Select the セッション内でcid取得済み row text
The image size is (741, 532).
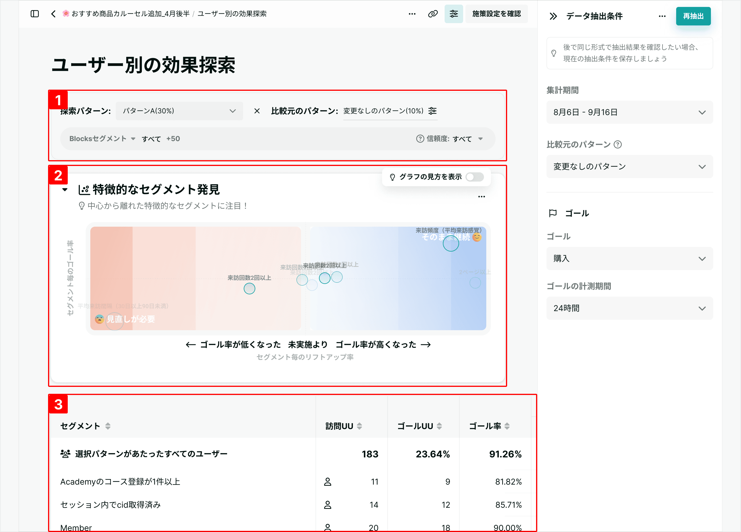pyautogui.click(x=111, y=505)
